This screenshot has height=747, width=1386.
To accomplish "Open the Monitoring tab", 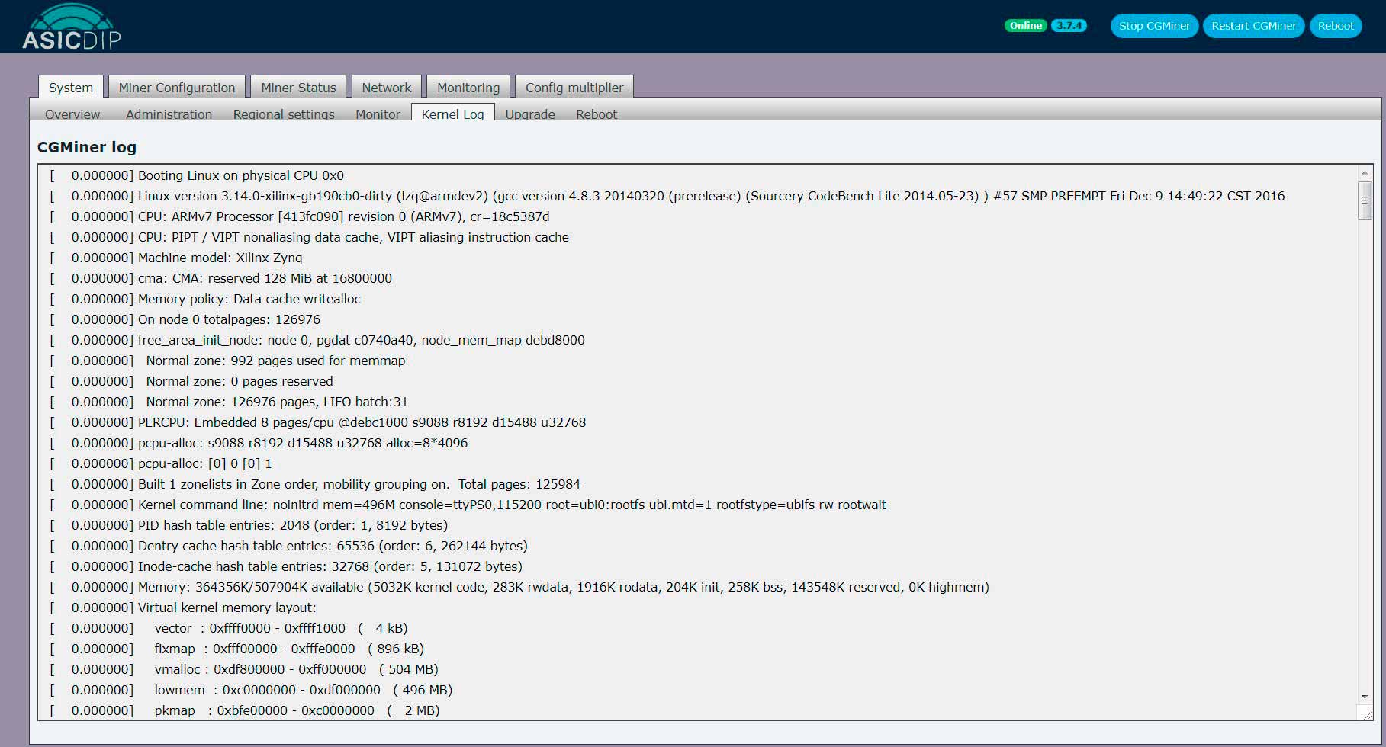I will coord(468,88).
